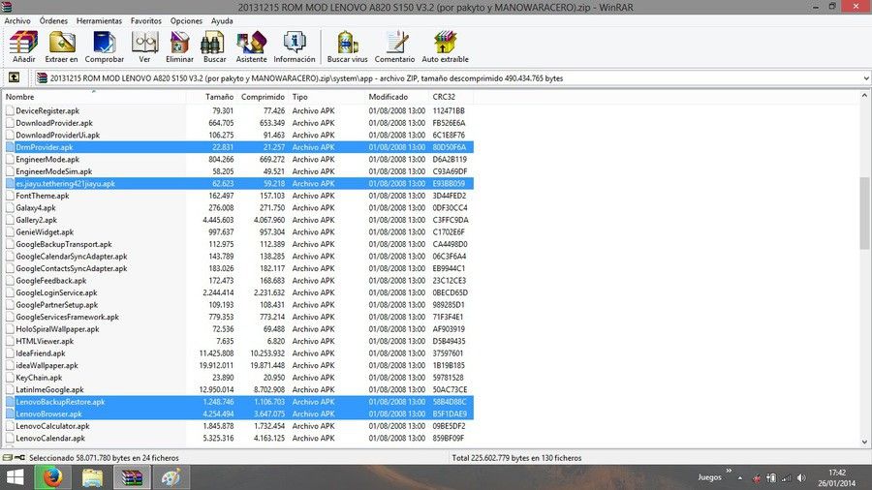
Task: Launch the Asistente wizard
Action: pyautogui.click(x=251, y=47)
